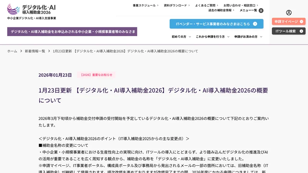Click ITベンダー・サービス事業者のみなさまはこちら button
Viewport: 308px width, 173px height.
pos(216,24)
